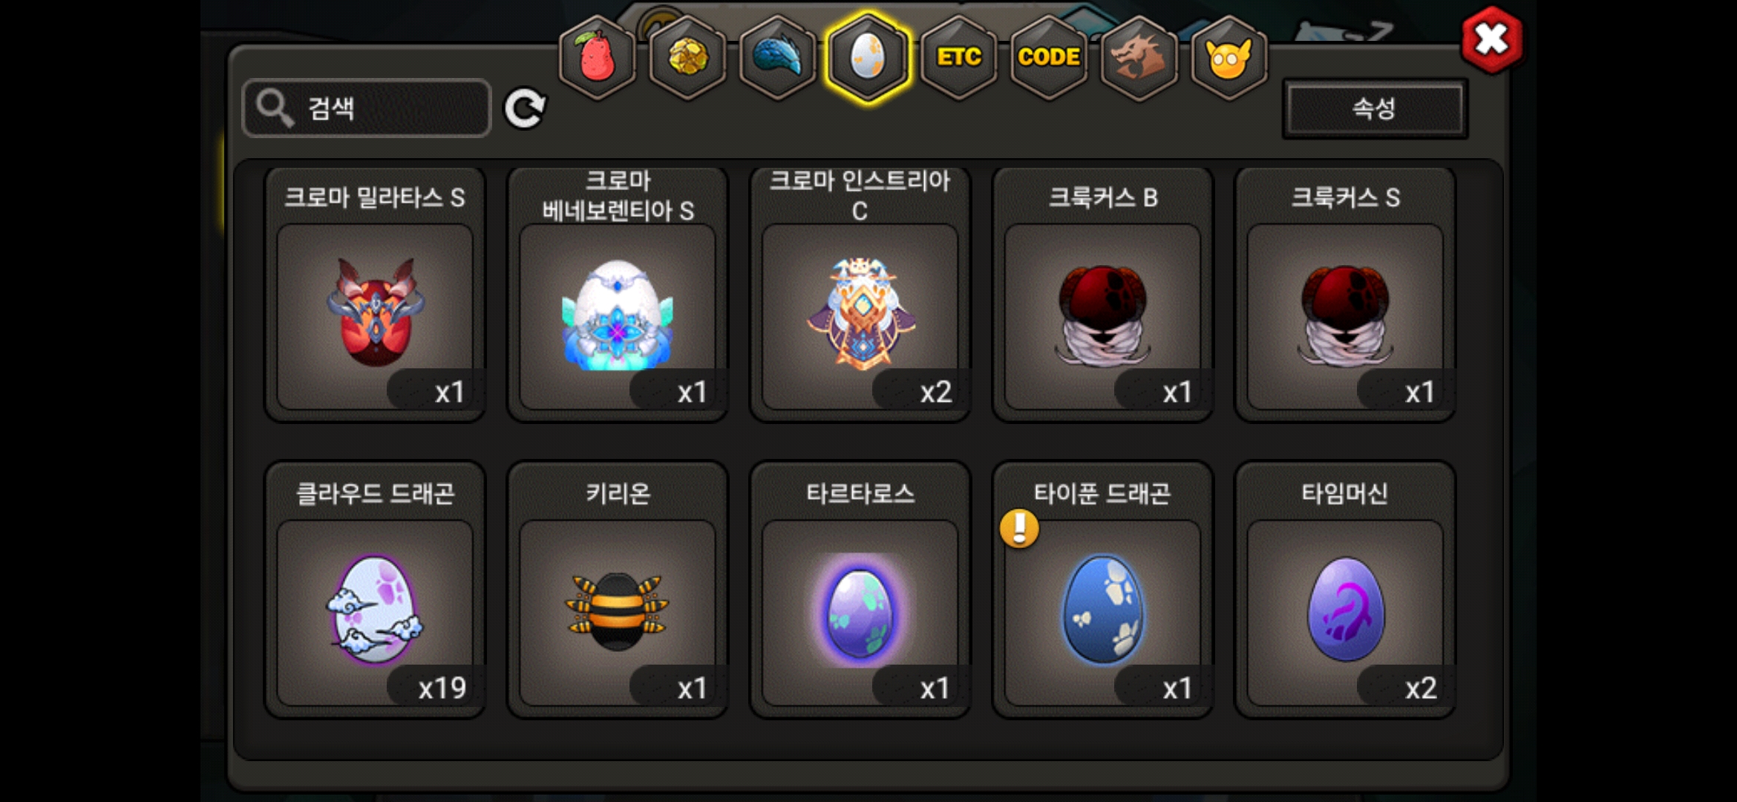Choose the 키리온 striped egg
The width and height of the screenshot is (1737, 802).
(x=618, y=590)
